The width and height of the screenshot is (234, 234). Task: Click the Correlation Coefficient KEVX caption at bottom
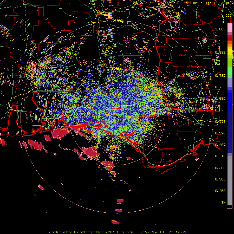point(118,232)
